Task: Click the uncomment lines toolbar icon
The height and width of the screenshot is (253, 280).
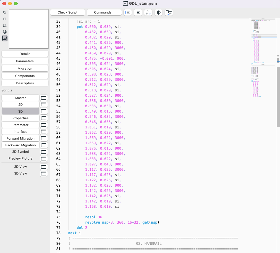Action: coord(138,12)
